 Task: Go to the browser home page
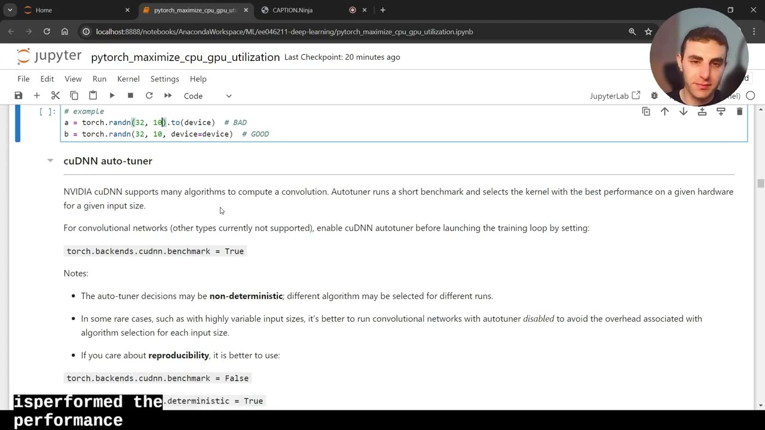coord(65,32)
